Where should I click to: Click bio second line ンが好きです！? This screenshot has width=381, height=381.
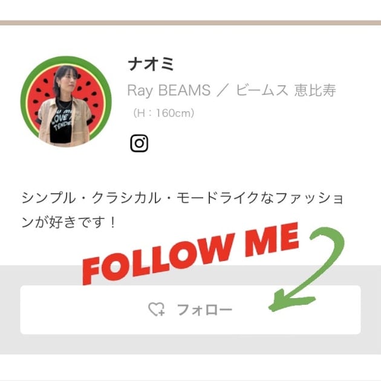point(69,223)
